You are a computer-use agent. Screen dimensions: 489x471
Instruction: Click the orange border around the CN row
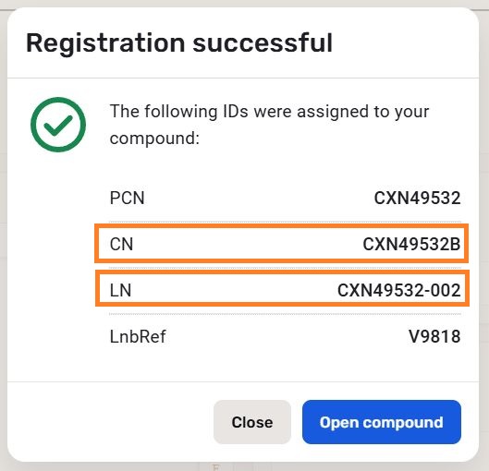[x=281, y=225]
